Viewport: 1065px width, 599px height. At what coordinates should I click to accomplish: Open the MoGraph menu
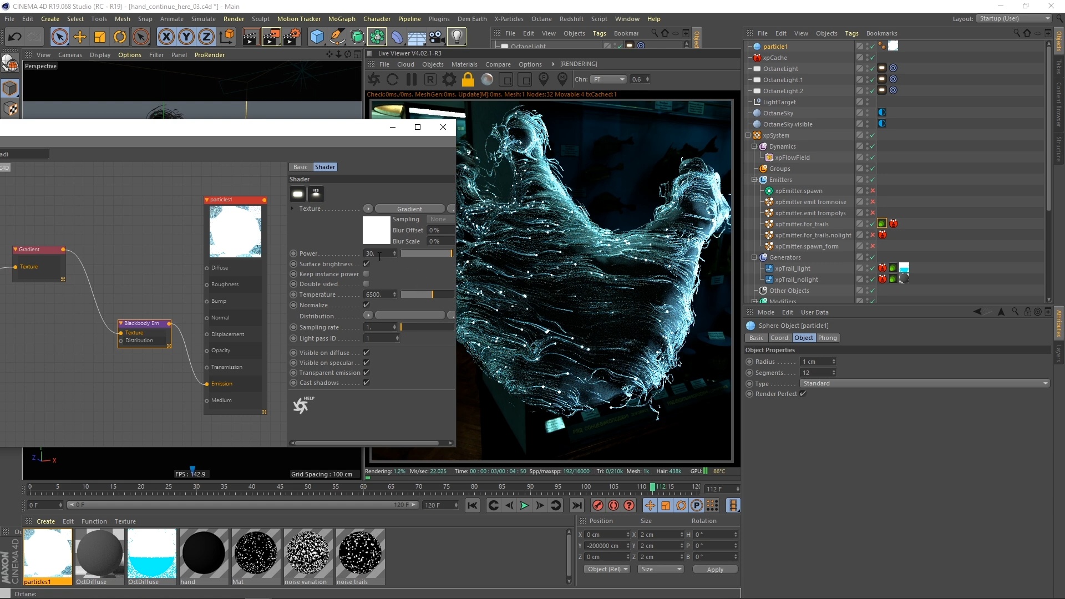[x=341, y=19]
